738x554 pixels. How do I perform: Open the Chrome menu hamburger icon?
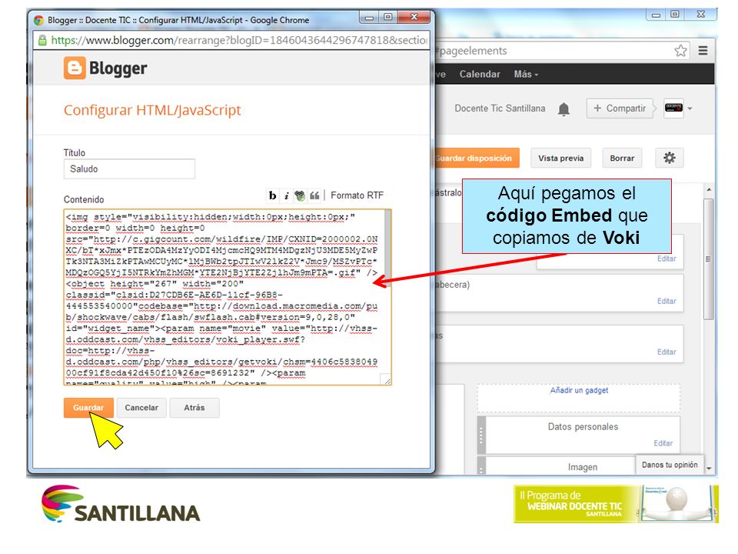[703, 51]
